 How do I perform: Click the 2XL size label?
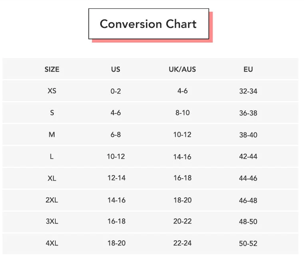click(x=52, y=200)
